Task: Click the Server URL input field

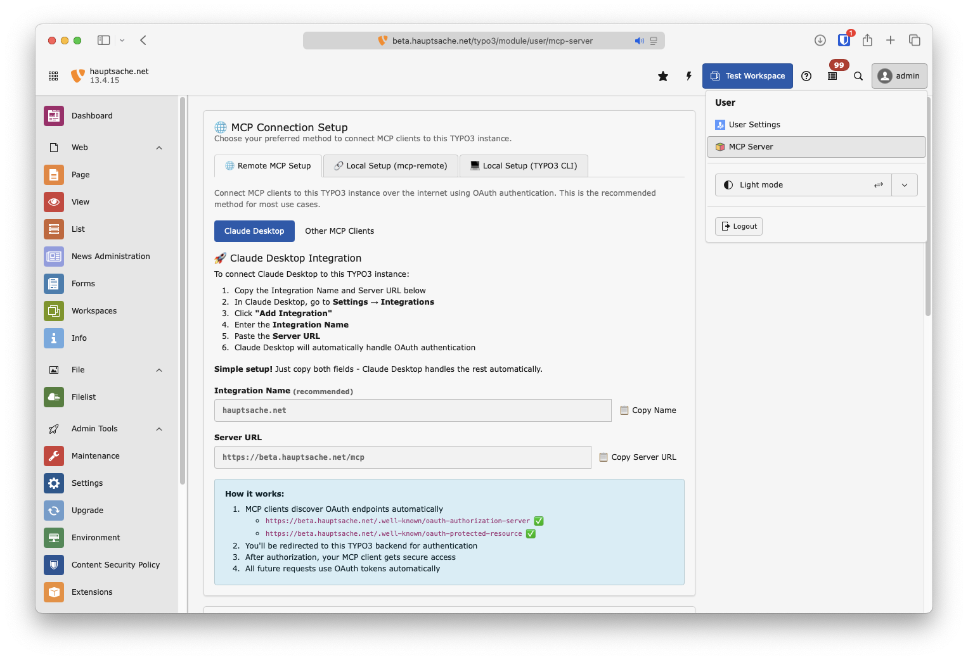Action: pyautogui.click(x=403, y=457)
